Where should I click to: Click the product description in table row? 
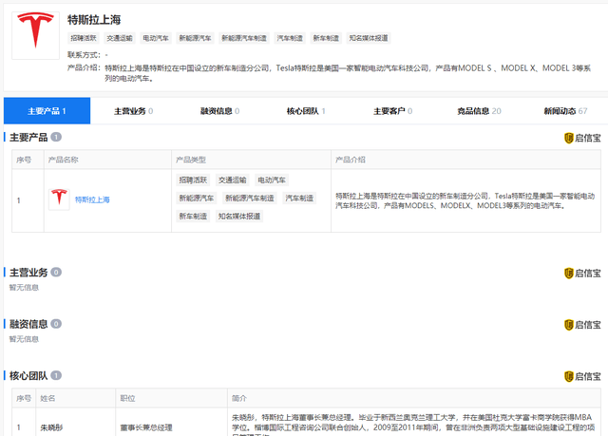pos(465,200)
